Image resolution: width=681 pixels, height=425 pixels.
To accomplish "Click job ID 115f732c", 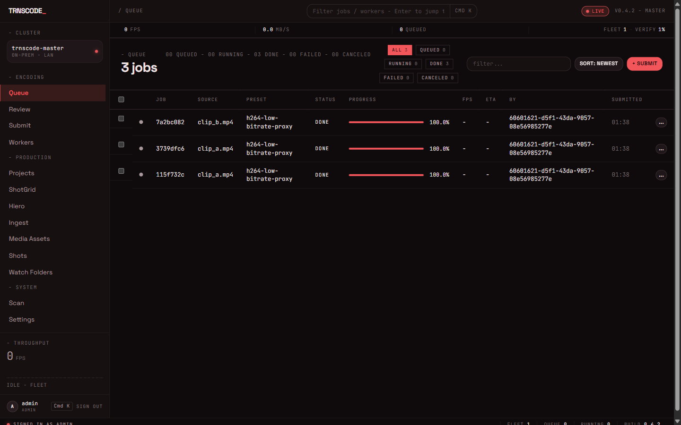I will [170, 175].
